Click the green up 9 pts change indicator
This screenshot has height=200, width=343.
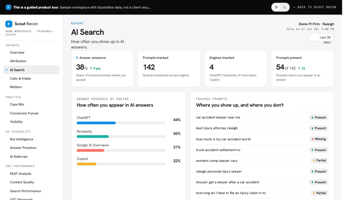point(95,69)
